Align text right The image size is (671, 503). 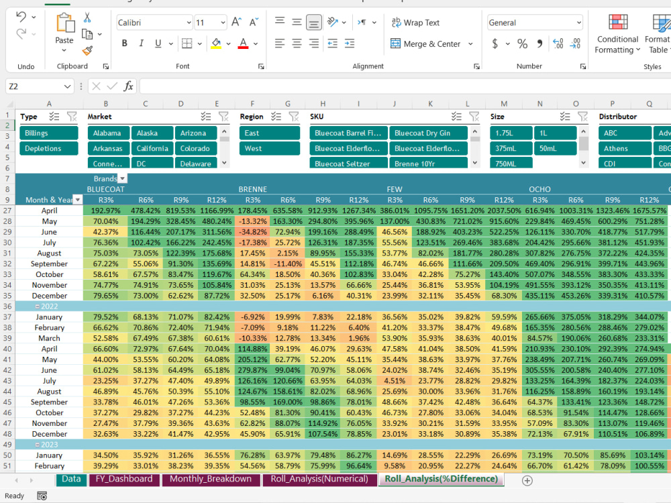point(313,43)
